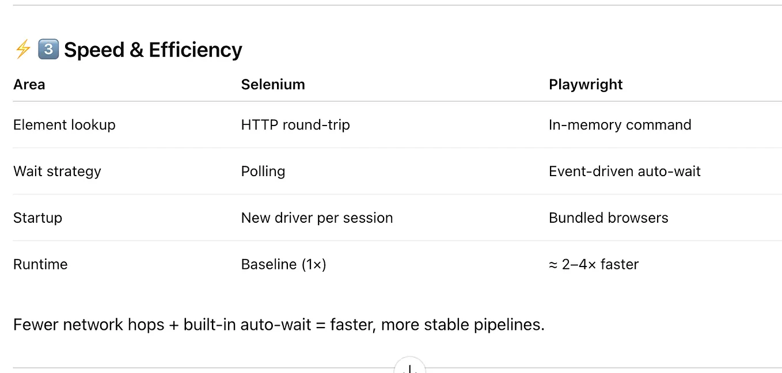This screenshot has width=782, height=373.
Task: Click the New driver per session cell
Action: 317,218
